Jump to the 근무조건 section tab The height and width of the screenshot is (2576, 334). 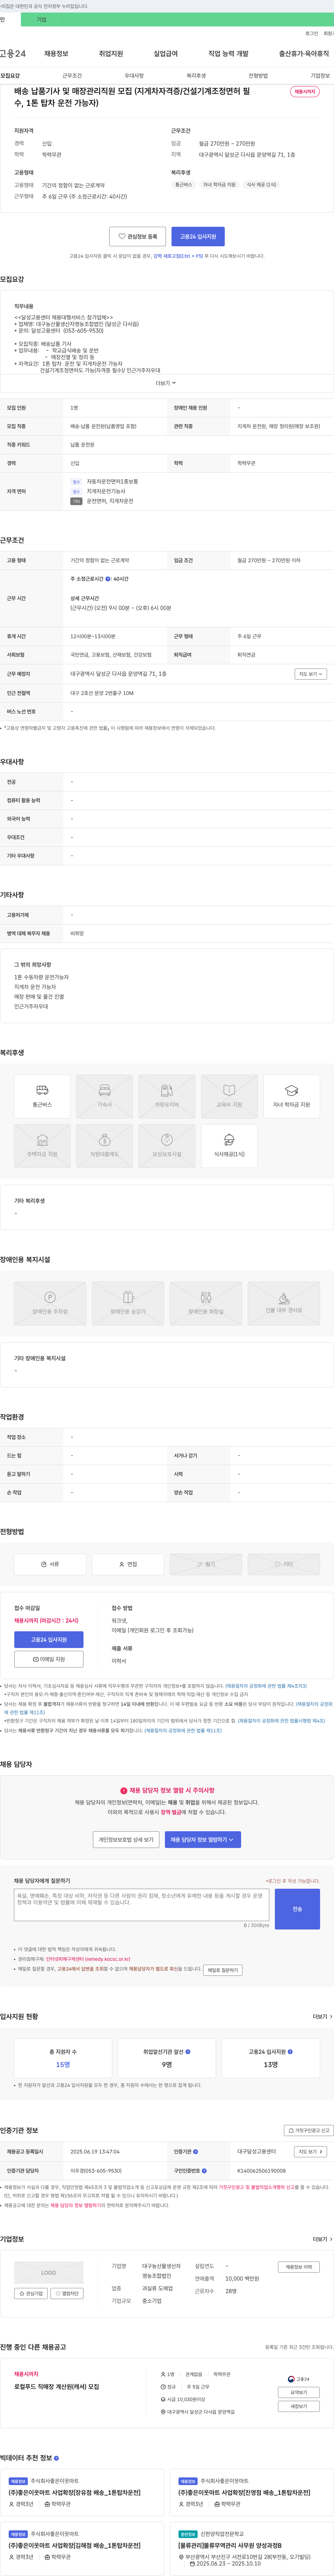[x=72, y=76]
